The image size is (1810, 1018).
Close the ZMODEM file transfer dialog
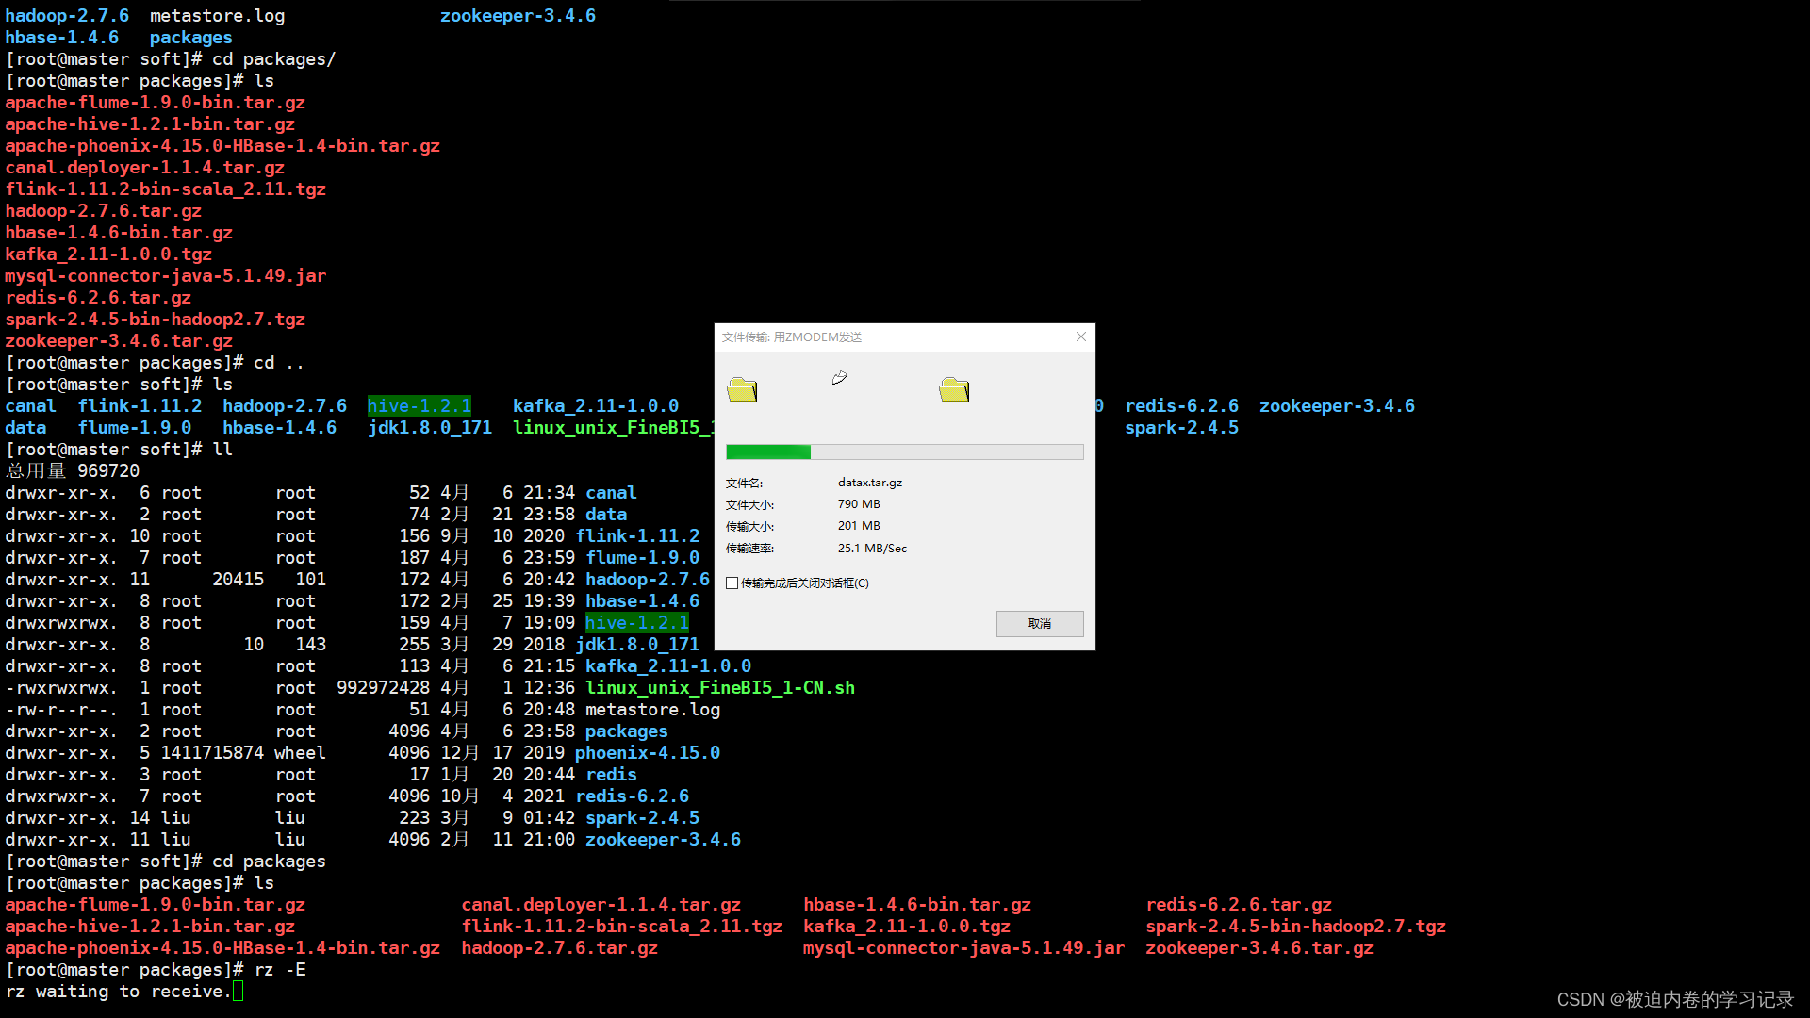click(1080, 337)
